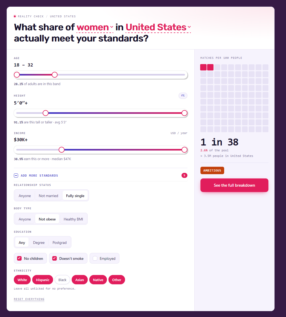286x317 pixels.
Task: Click the income slider minimum handle
Action: [61, 150]
